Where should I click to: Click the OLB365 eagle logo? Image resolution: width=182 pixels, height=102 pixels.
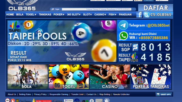tap(22, 5)
